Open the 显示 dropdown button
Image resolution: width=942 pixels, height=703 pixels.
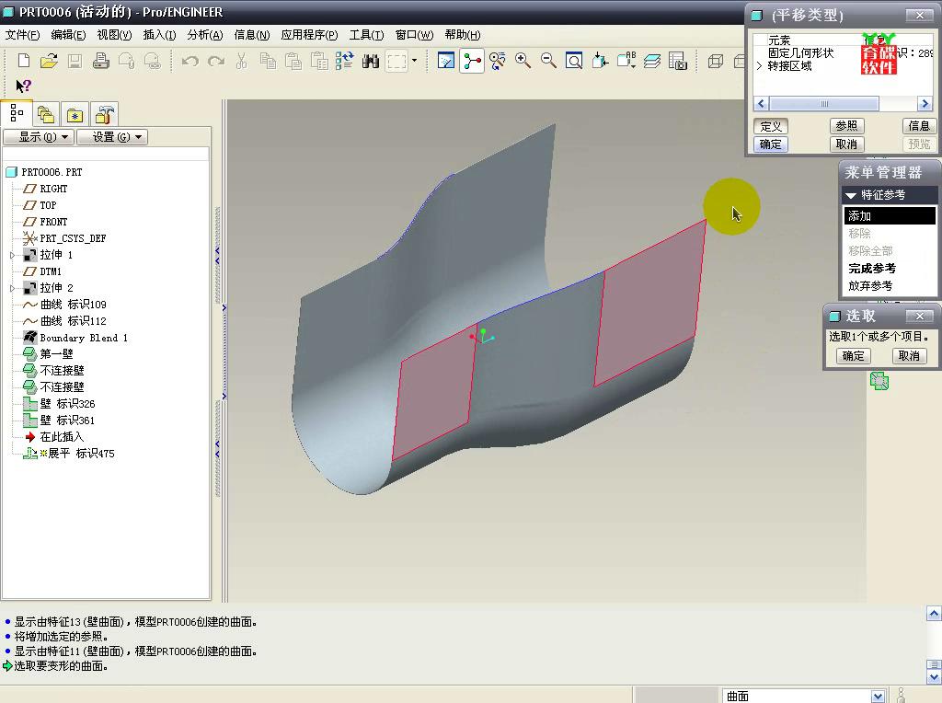39,137
